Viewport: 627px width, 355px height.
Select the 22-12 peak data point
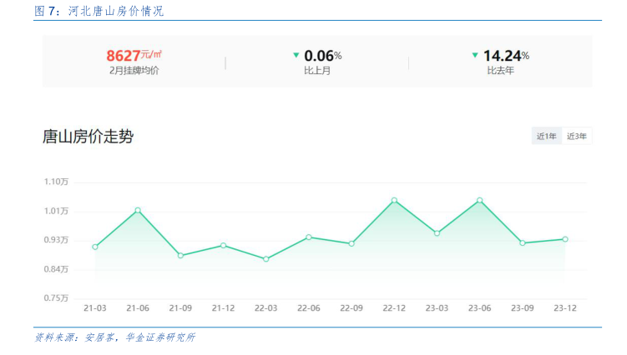pyautogui.click(x=394, y=200)
